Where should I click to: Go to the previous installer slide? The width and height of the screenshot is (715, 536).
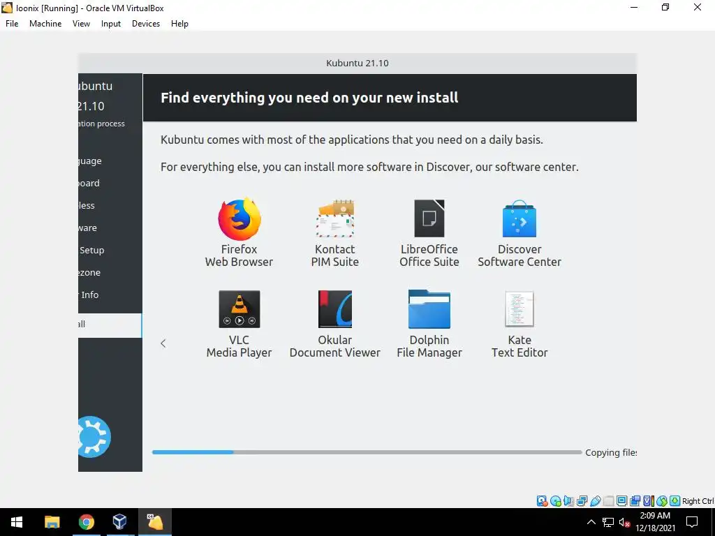163,343
